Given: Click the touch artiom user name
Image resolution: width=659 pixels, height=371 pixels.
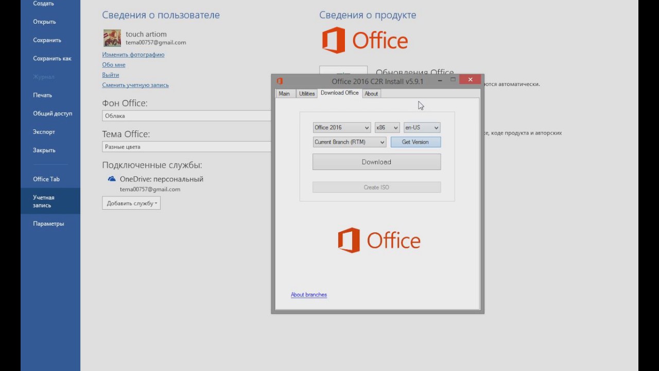Looking at the screenshot, I should tap(146, 34).
